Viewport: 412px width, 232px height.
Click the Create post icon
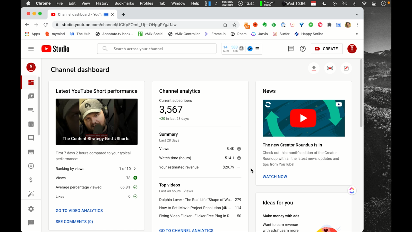[x=346, y=68]
